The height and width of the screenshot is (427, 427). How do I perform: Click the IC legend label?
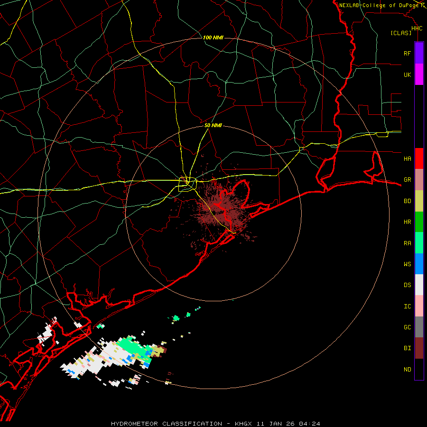pos(407,306)
